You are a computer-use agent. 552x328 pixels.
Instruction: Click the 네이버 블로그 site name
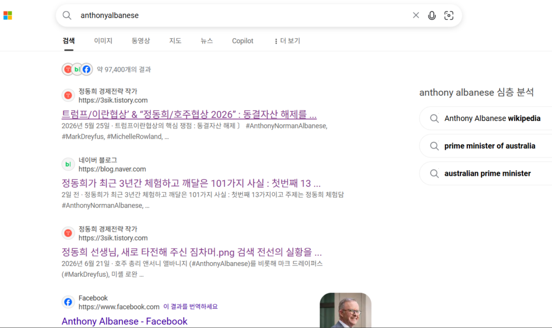pyautogui.click(x=98, y=160)
